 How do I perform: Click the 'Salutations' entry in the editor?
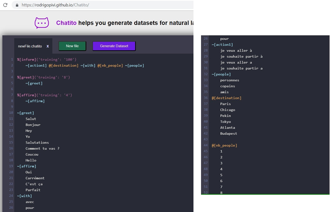37,143
